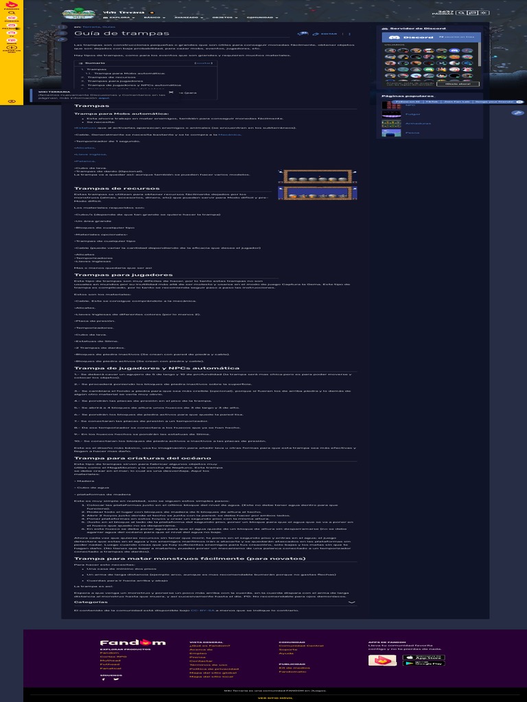Open the Avanzado dropdown menu

pos(188,17)
